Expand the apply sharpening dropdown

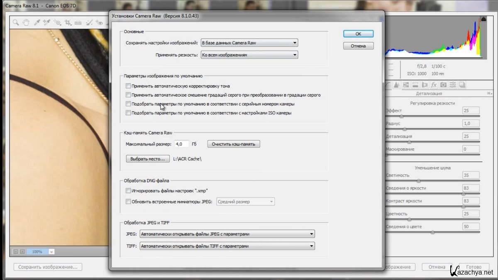click(x=249, y=55)
